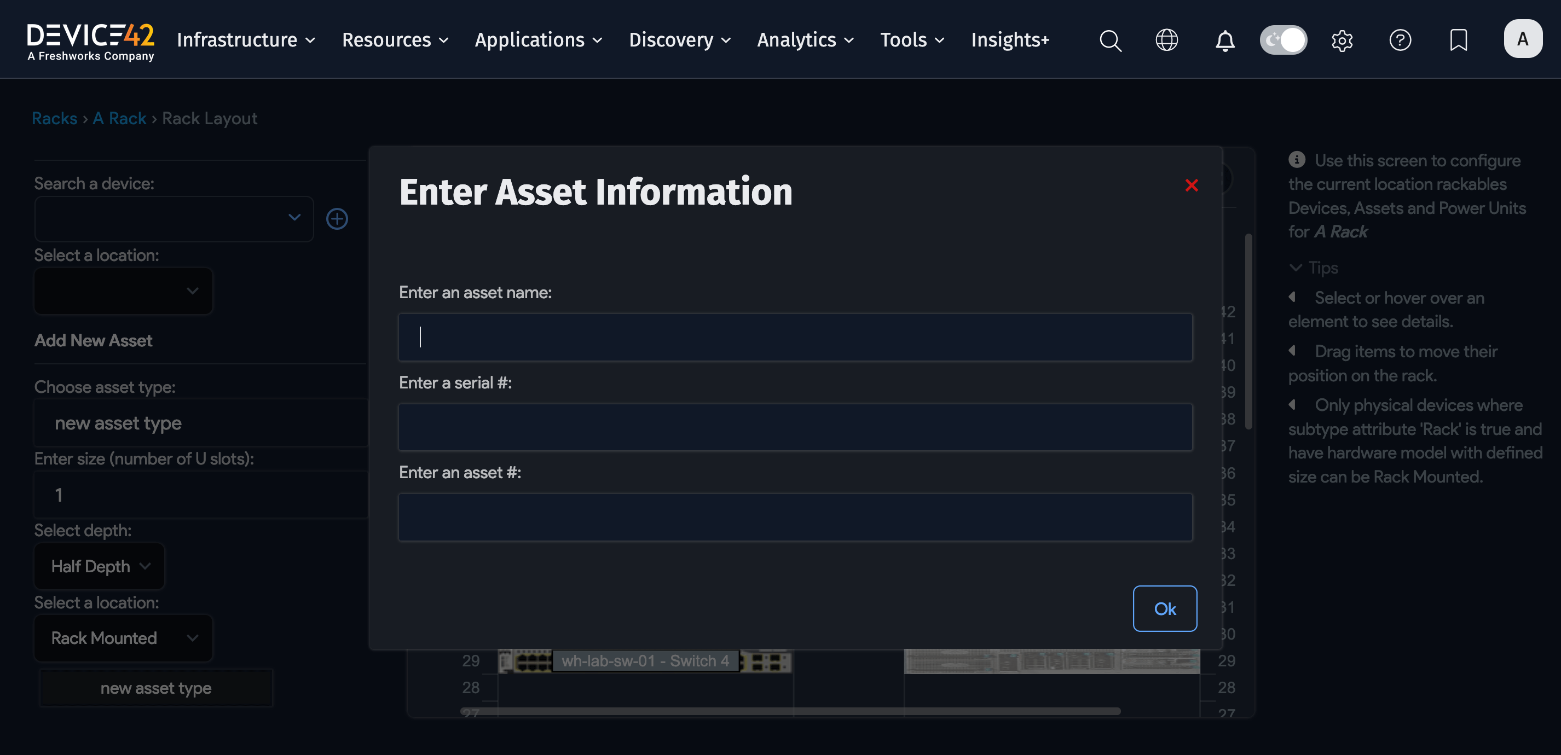Go to Insights+ page
The height and width of the screenshot is (755, 1561).
point(1009,40)
